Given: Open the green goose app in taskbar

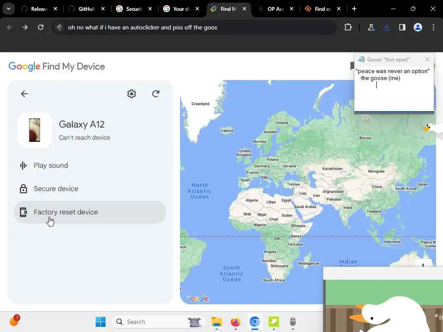Looking at the screenshot, I should pyautogui.click(x=273, y=322).
